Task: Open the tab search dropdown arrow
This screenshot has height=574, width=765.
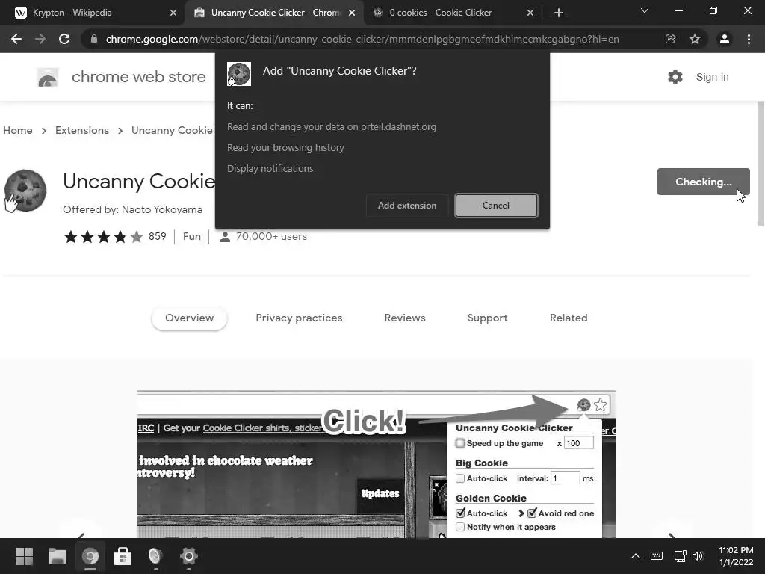Action: [645, 10]
